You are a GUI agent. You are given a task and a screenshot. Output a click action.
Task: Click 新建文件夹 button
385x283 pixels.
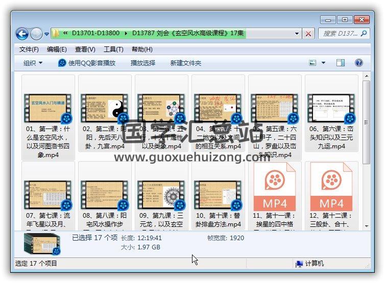click(x=185, y=63)
